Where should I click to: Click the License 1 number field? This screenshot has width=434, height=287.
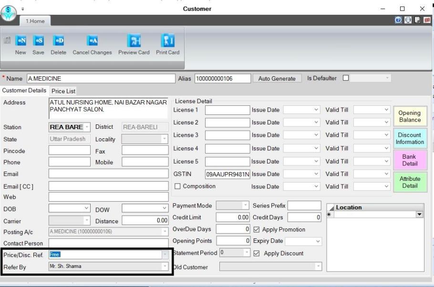click(x=227, y=110)
